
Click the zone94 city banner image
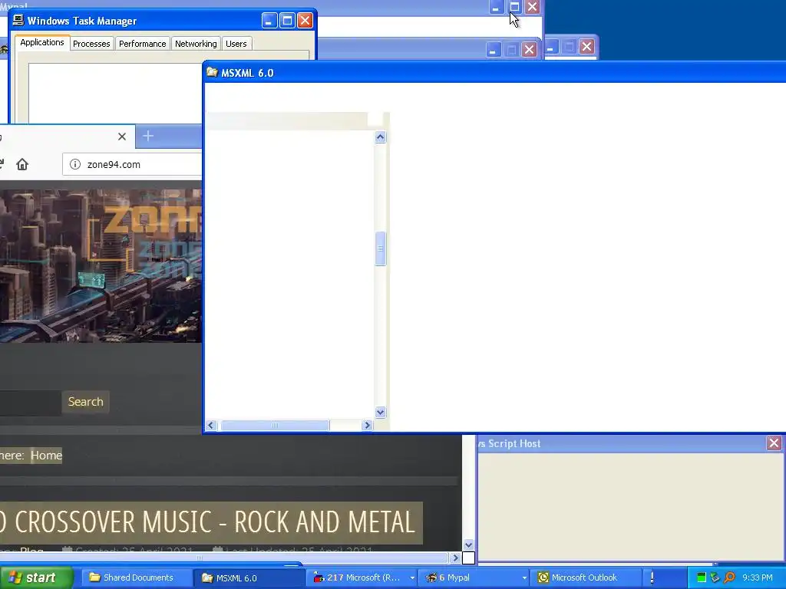(x=101, y=266)
